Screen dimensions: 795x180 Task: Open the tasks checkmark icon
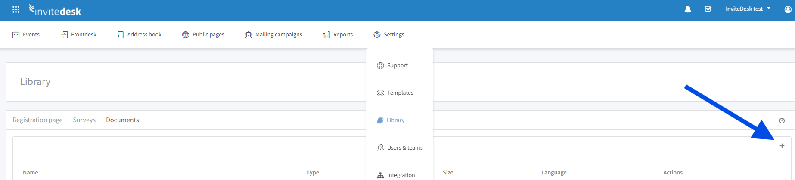tap(708, 9)
